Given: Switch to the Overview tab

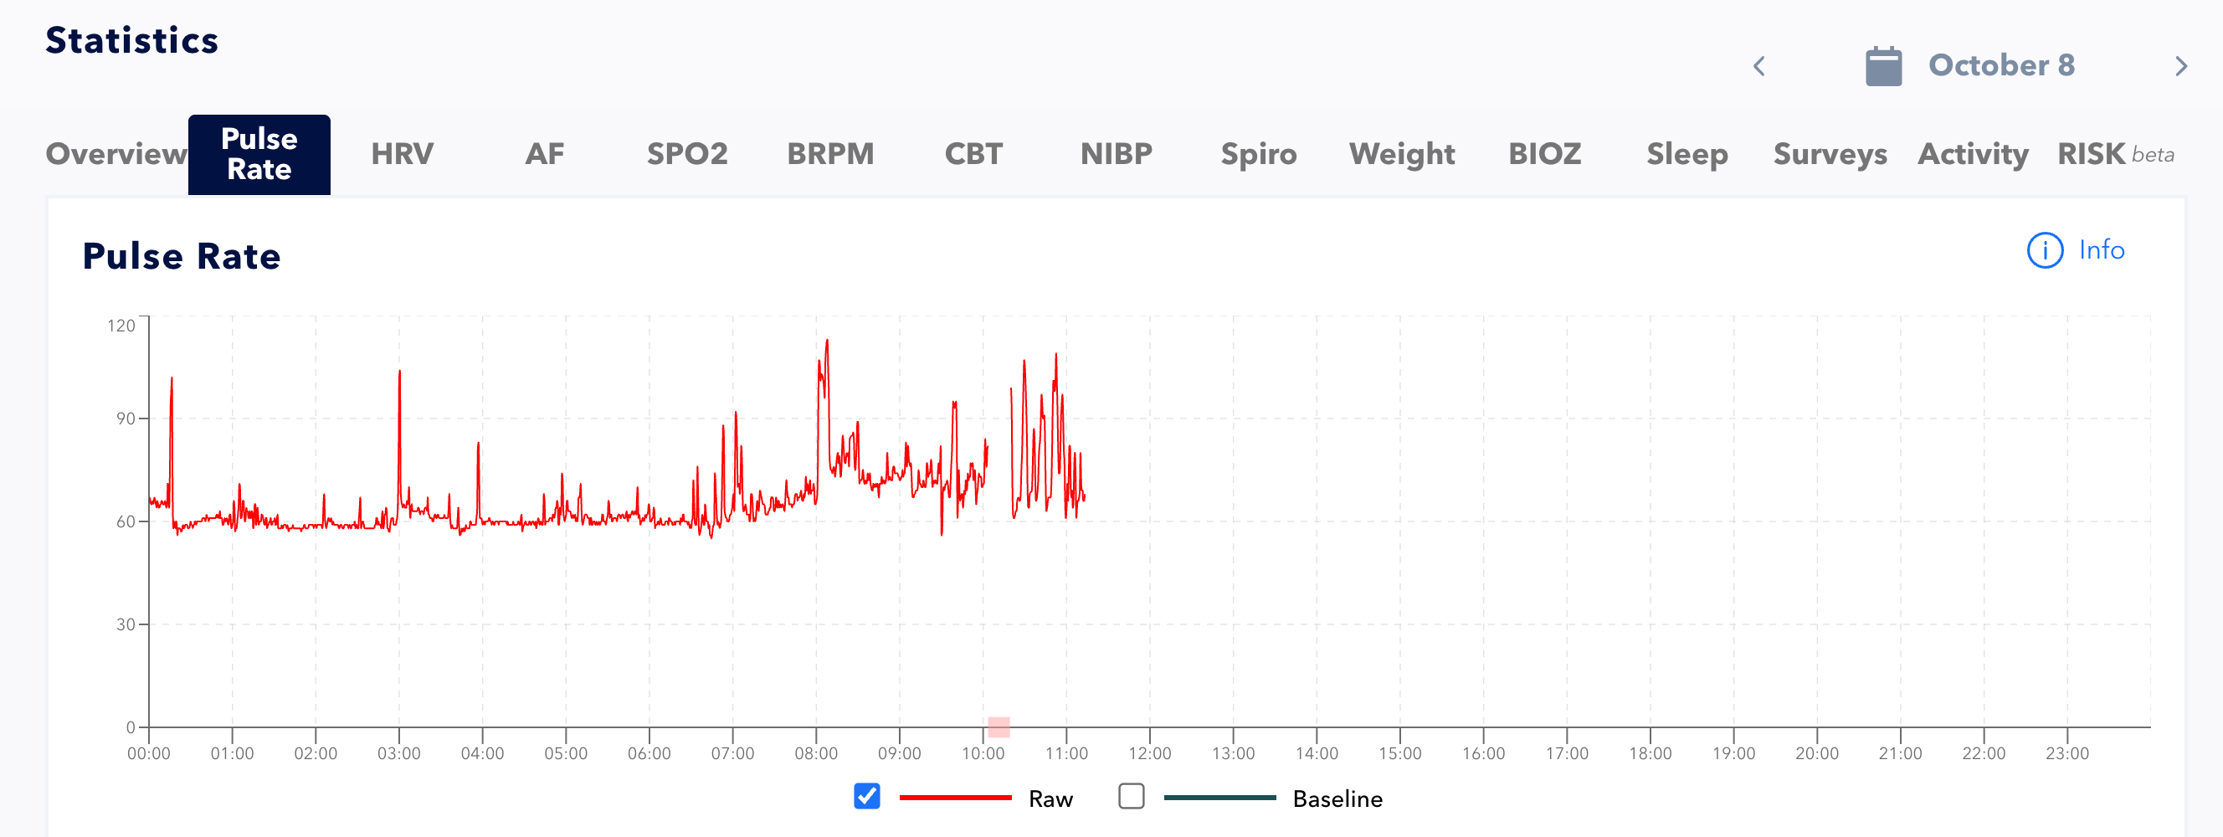Looking at the screenshot, I should 116,154.
